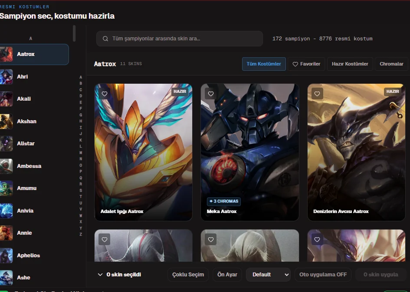This screenshot has height=292, width=410.
Task: Expand the 0 skin seçildi chevron
Action: click(100, 275)
